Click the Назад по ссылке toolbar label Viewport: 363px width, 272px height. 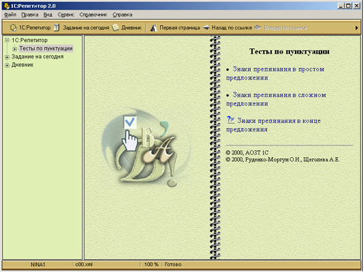click(x=232, y=28)
